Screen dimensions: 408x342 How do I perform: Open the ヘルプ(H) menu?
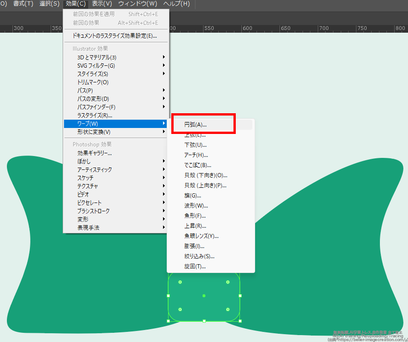tap(176, 4)
